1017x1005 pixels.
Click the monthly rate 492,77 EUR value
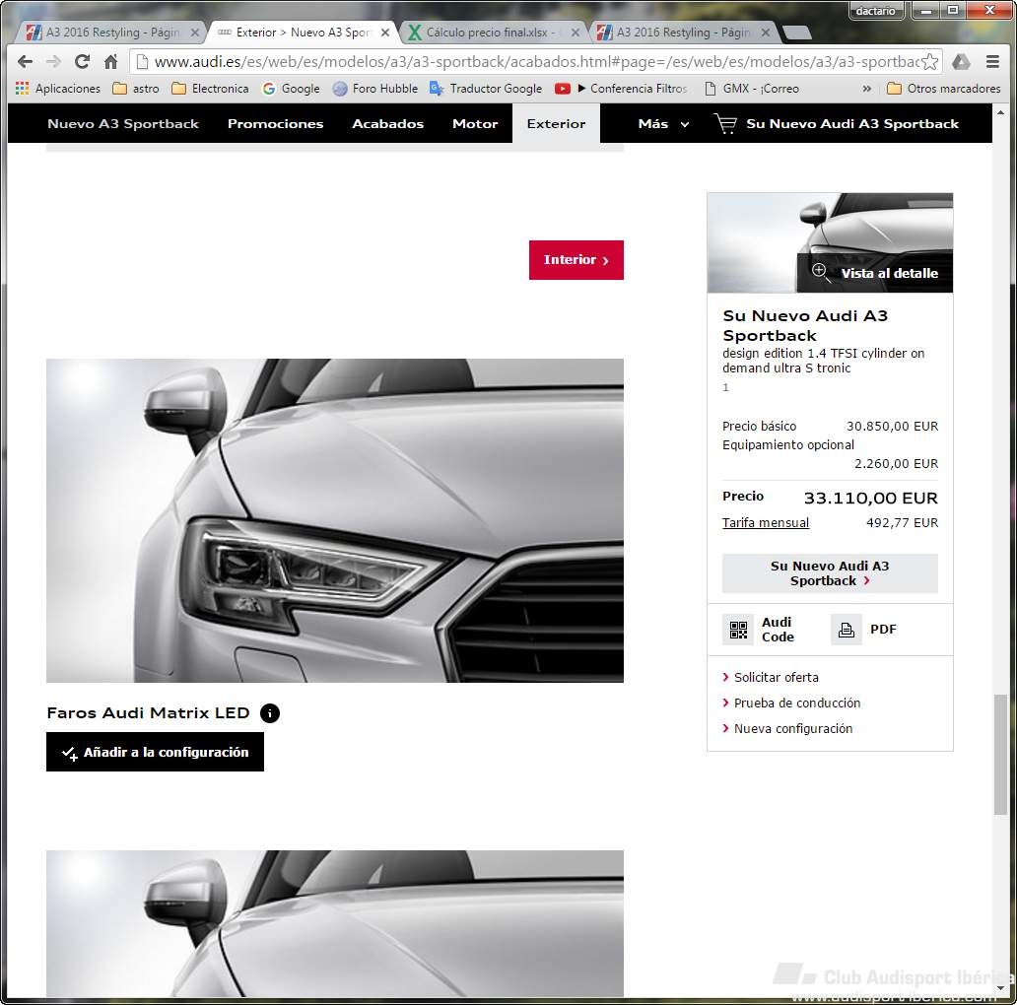click(x=903, y=523)
